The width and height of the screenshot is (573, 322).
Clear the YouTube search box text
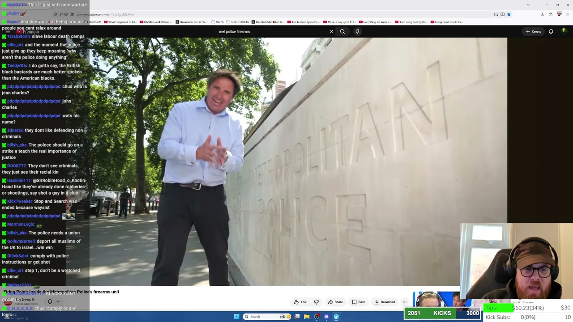coord(331,31)
